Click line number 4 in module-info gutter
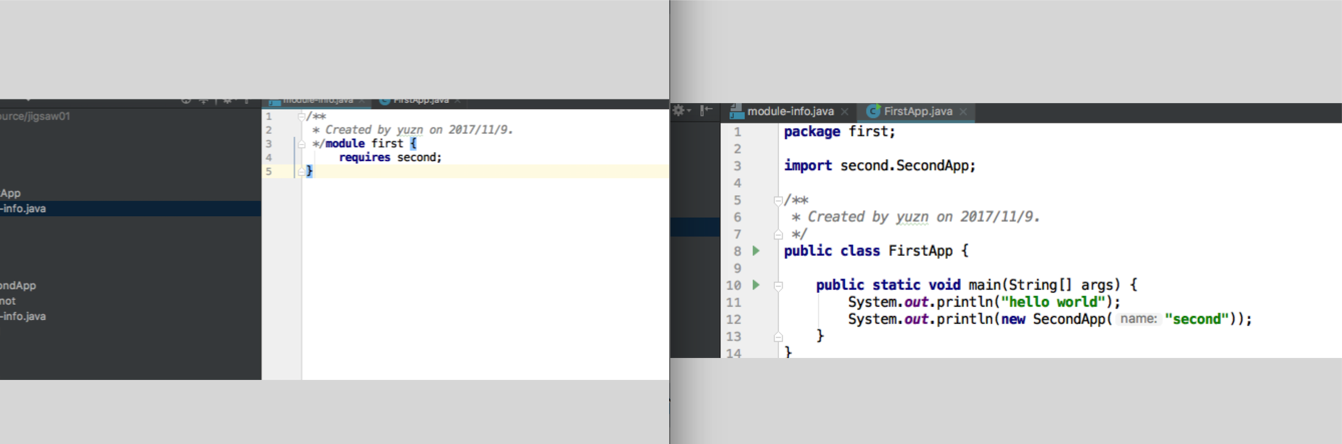Image resolution: width=1342 pixels, height=444 pixels. coord(269,157)
